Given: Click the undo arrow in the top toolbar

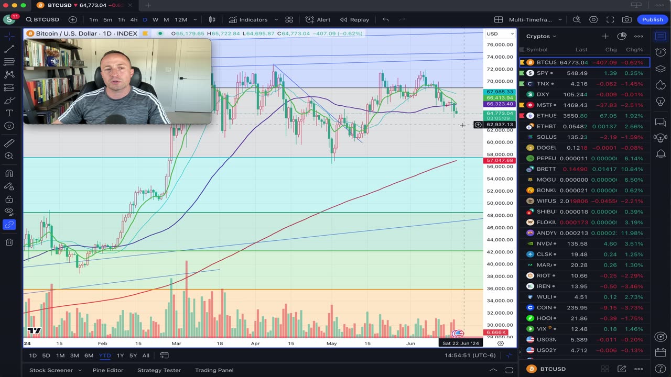Looking at the screenshot, I should pos(385,19).
